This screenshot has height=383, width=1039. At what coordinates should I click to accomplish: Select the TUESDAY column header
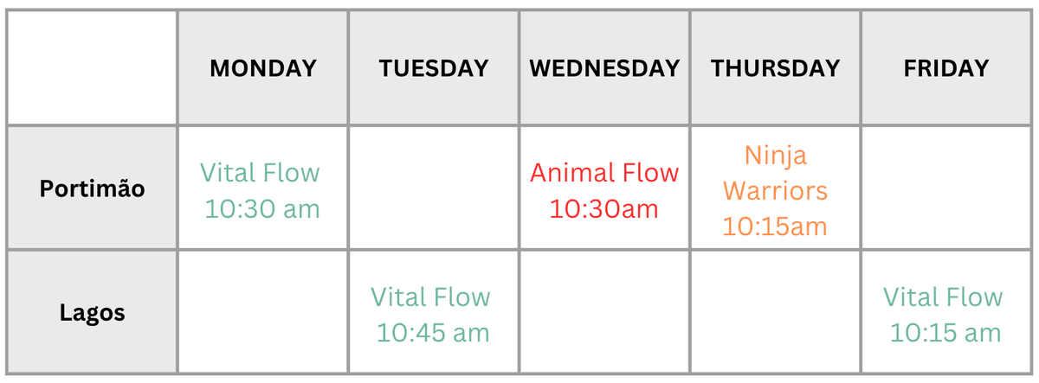[x=434, y=68]
